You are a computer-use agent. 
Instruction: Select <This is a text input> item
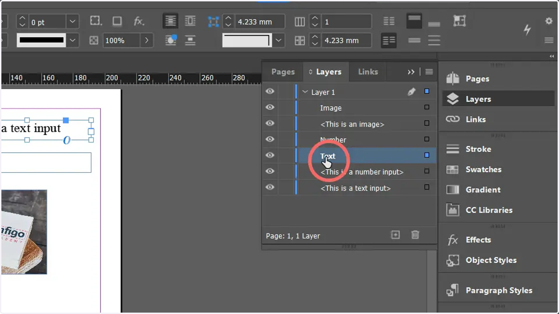click(x=355, y=188)
